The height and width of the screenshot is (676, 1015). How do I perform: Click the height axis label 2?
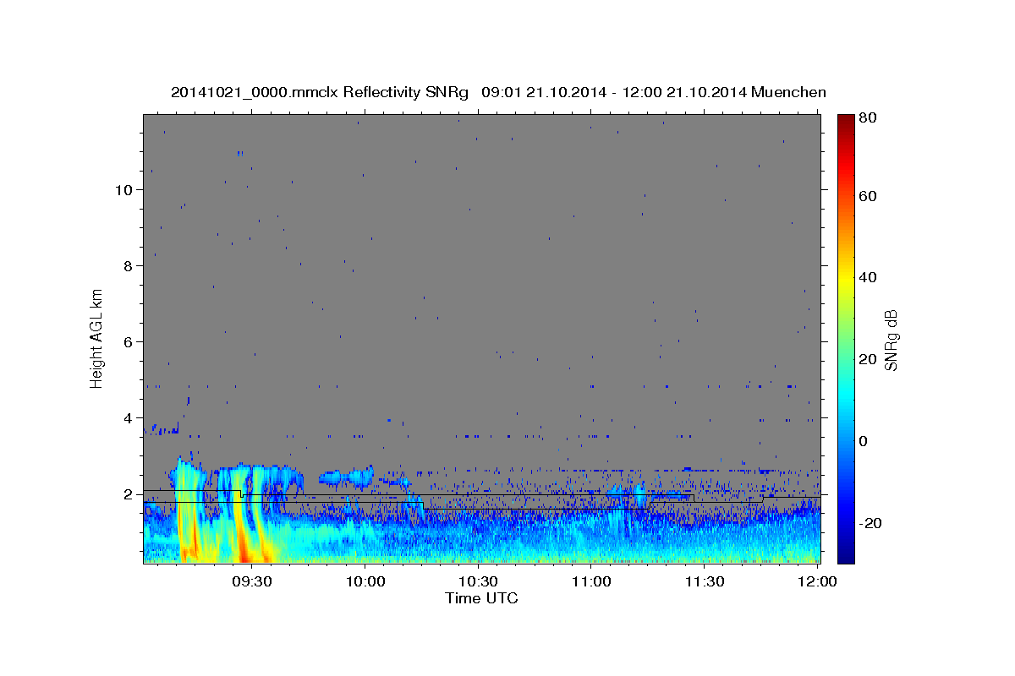click(126, 494)
